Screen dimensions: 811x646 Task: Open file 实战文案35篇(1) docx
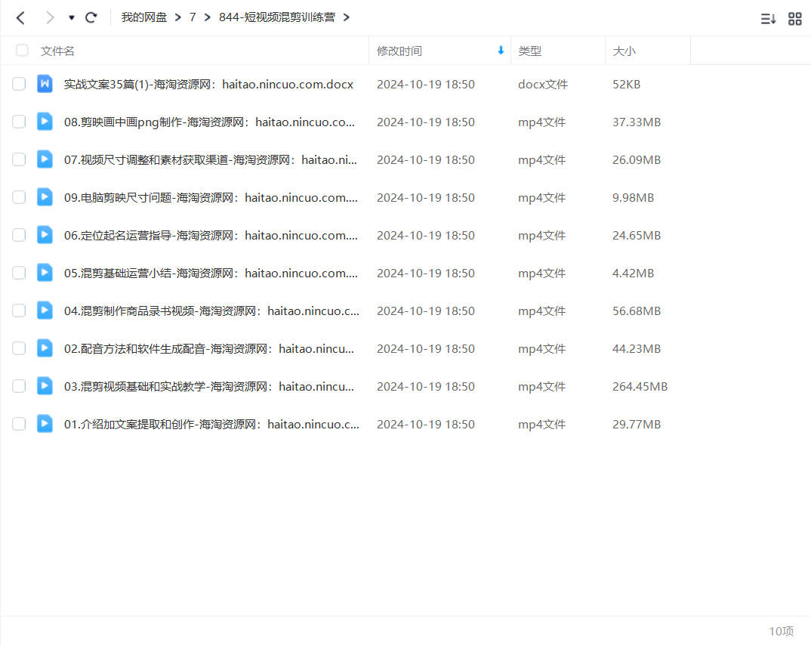(x=208, y=85)
